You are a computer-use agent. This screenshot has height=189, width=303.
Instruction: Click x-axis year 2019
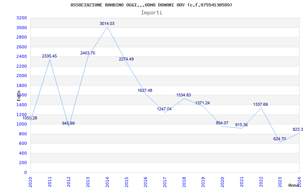pos(203,182)
